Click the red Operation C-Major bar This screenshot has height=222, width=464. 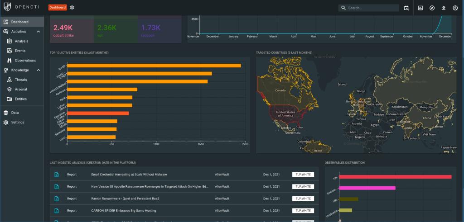(x=98, y=113)
